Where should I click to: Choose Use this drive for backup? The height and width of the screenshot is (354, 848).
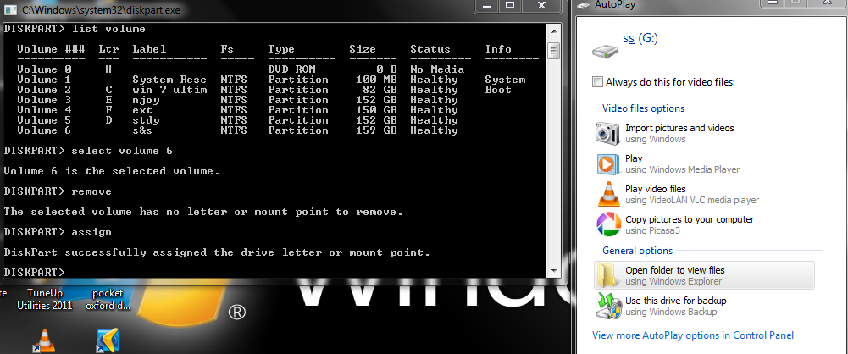tap(704, 306)
